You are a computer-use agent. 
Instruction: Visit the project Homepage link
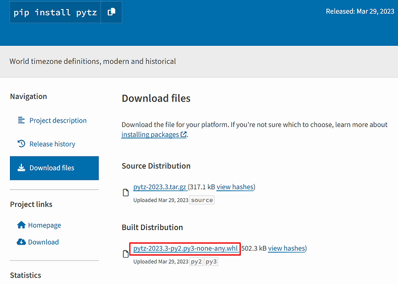(x=44, y=225)
